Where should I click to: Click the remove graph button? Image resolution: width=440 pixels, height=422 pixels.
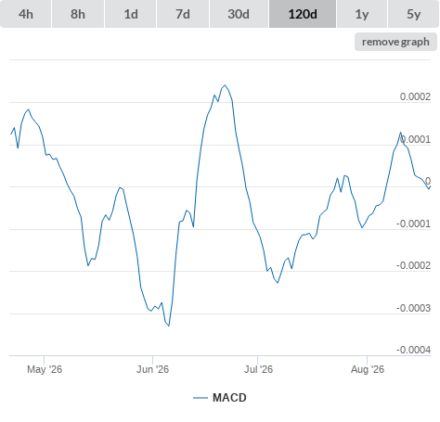[395, 42]
